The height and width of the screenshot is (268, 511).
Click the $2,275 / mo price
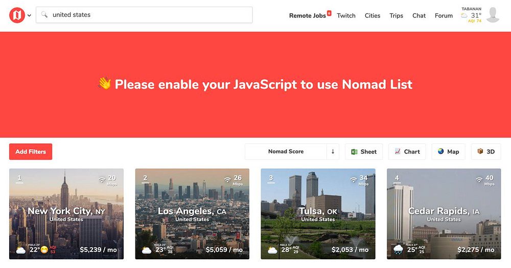pyautogui.click(x=476, y=250)
